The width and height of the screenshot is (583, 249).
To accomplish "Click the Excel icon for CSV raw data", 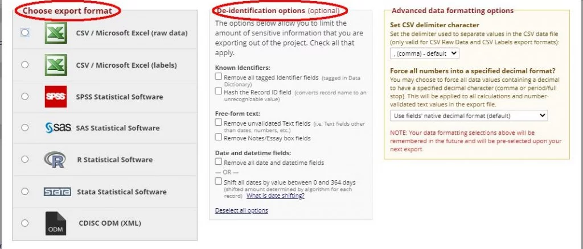I will [x=56, y=32].
